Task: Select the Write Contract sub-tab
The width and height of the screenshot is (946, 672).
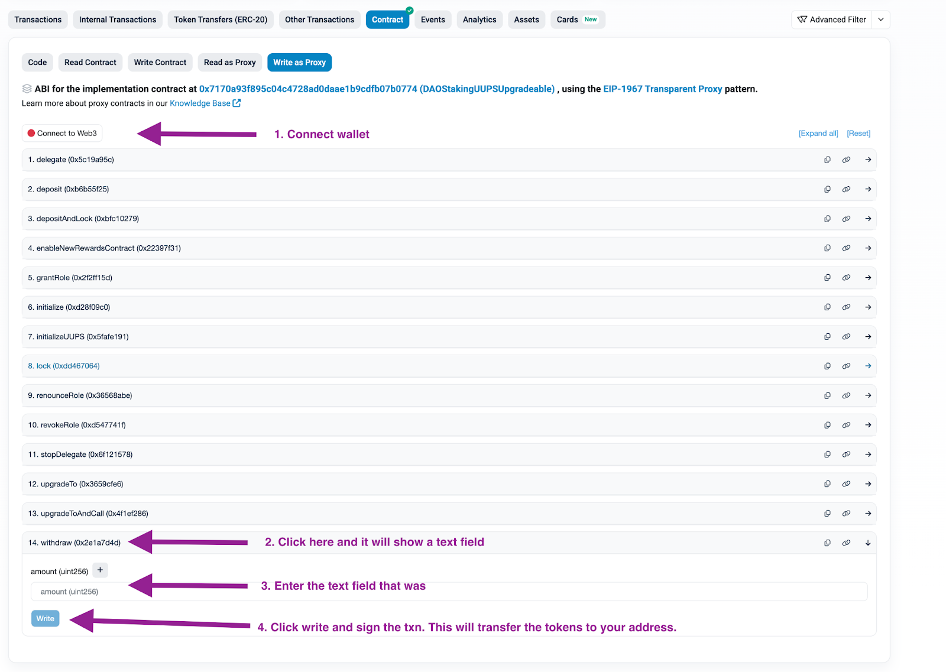Action: coord(160,62)
